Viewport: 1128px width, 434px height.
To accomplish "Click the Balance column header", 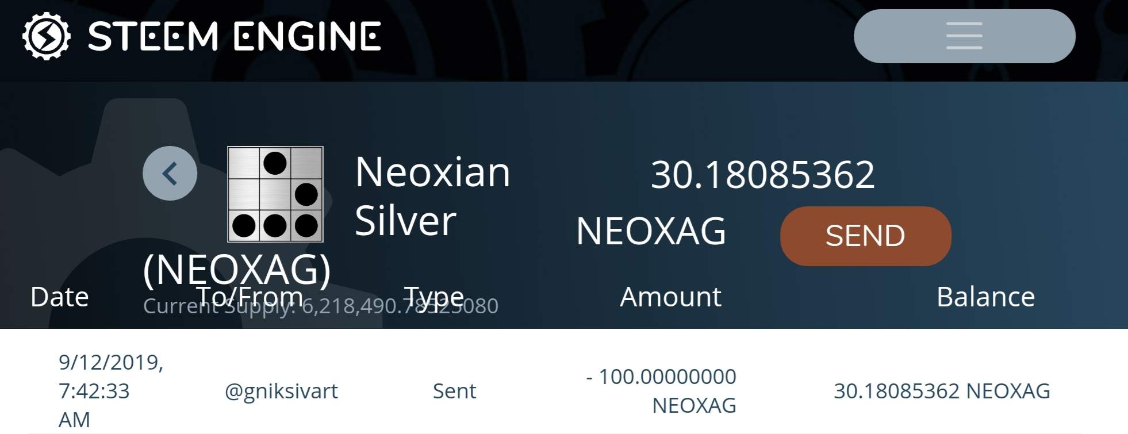I will (985, 297).
